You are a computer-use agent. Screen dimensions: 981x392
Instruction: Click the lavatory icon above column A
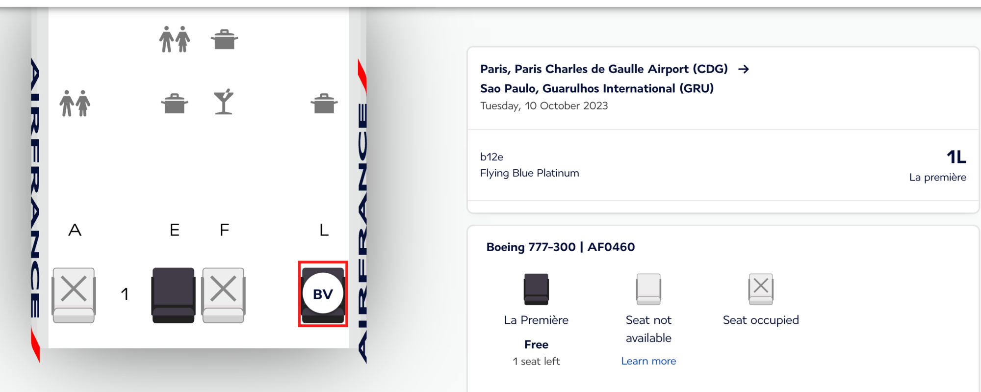75,103
